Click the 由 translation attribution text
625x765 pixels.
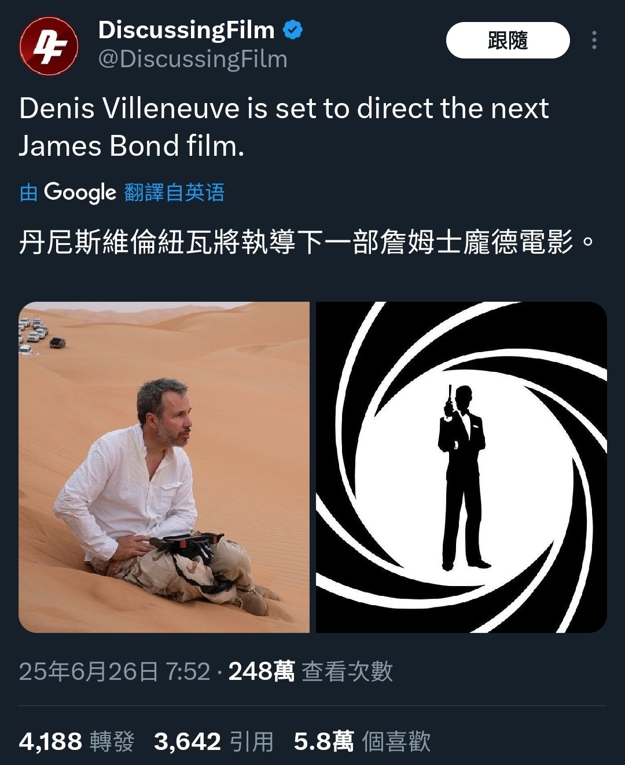tap(28, 192)
